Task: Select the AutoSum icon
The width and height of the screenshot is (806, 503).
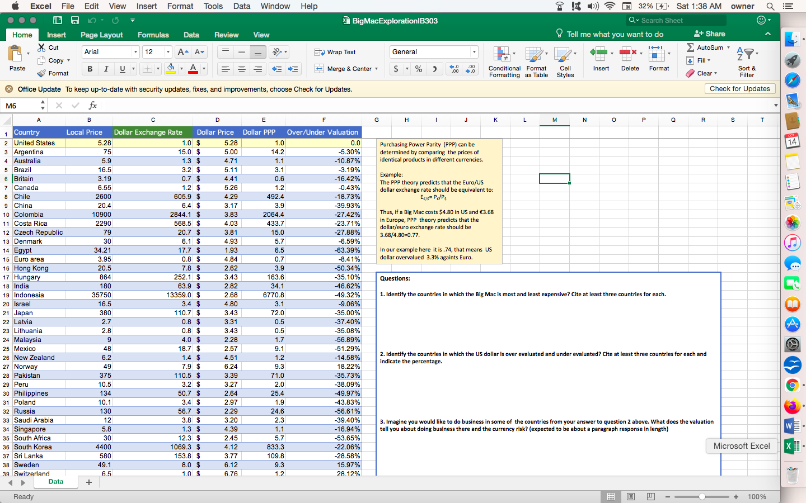Action: pyautogui.click(x=690, y=48)
